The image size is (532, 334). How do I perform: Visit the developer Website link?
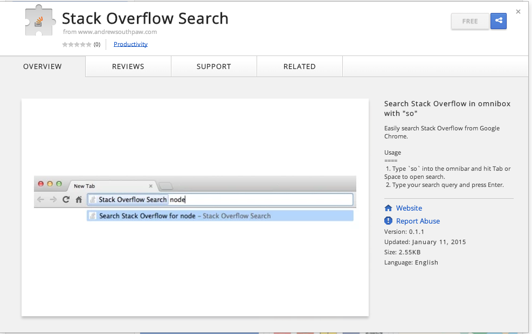(409, 208)
